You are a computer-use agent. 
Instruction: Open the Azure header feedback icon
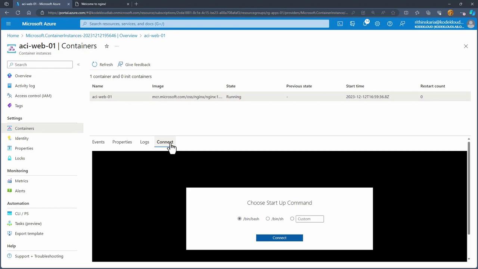tap(402, 24)
